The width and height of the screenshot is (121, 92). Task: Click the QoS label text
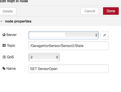(10, 57)
